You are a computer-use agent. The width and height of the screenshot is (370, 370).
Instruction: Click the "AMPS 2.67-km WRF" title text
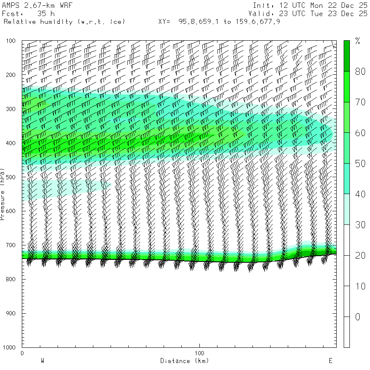point(37,5)
